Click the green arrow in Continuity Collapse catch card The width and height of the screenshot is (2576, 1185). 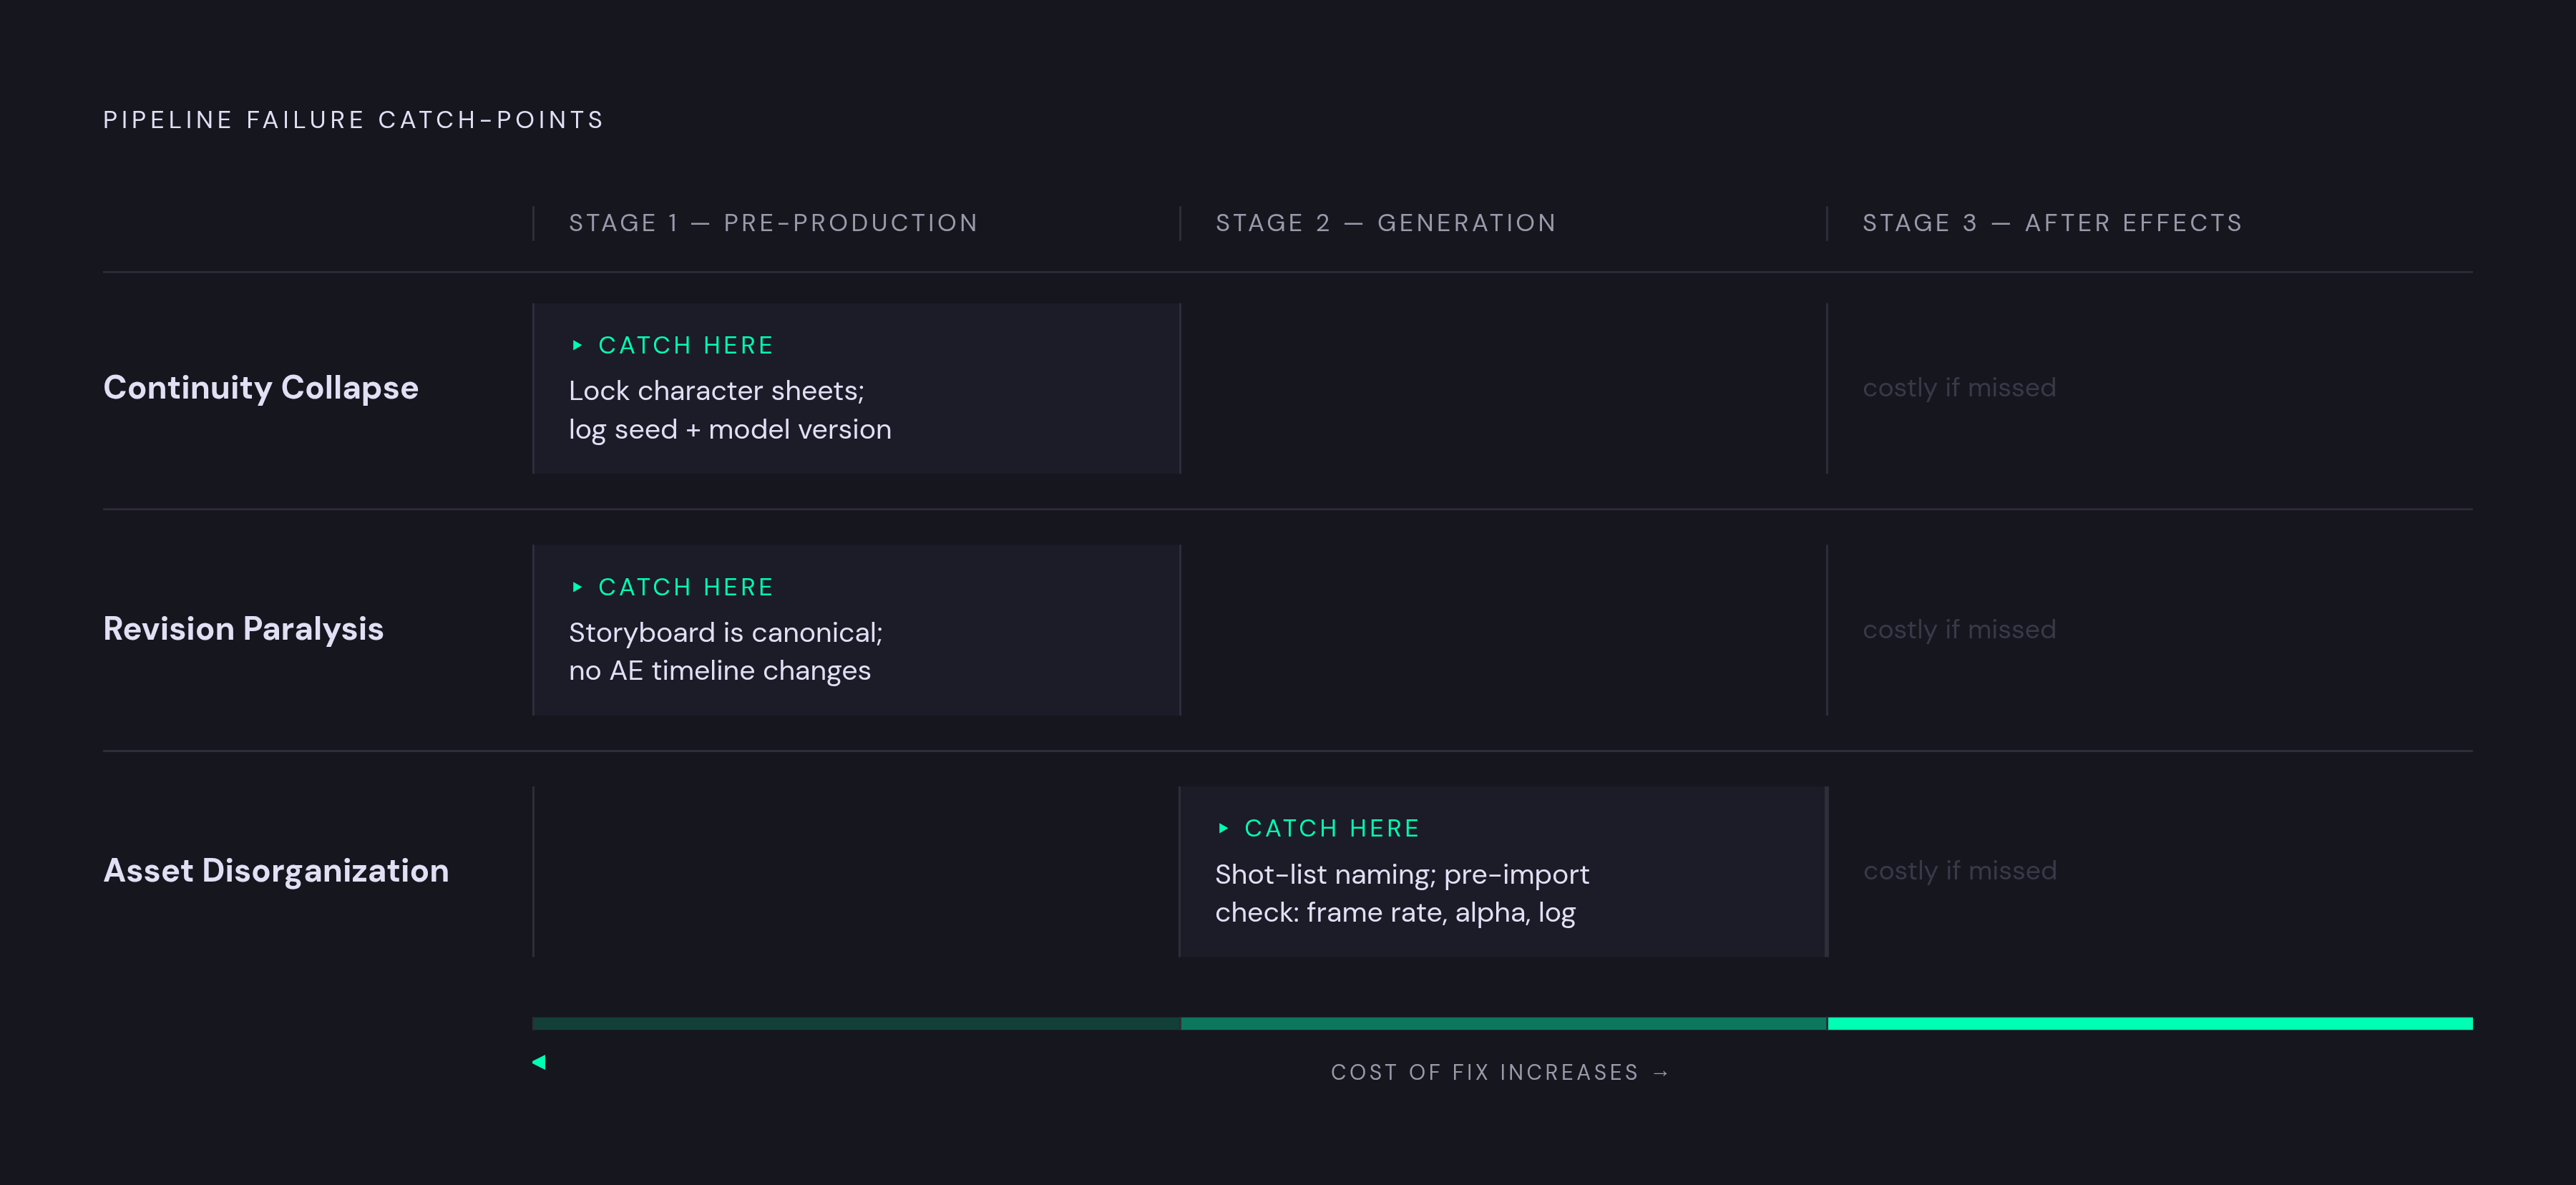[x=577, y=345]
